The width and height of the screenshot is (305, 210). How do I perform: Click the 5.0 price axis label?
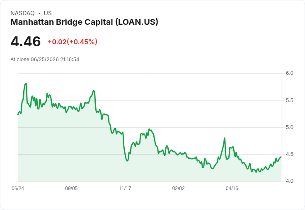pyautogui.click(x=289, y=127)
